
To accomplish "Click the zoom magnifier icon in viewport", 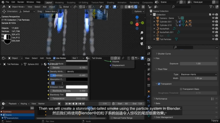I will (x=142, y=33).
